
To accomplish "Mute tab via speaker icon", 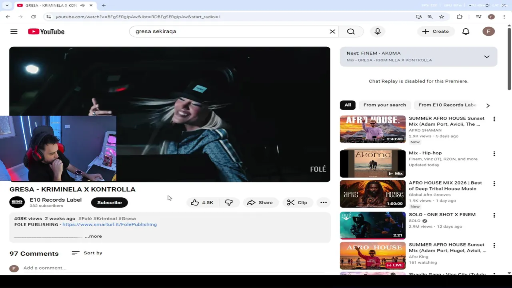I will click(x=82, y=6).
